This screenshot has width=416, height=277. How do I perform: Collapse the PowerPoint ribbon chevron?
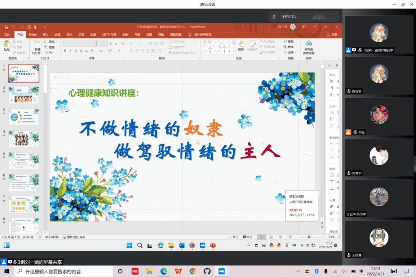click(x=339, y=58)
